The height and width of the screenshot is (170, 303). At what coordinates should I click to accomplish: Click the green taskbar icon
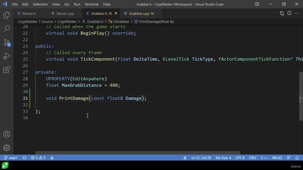pos(5,165)
